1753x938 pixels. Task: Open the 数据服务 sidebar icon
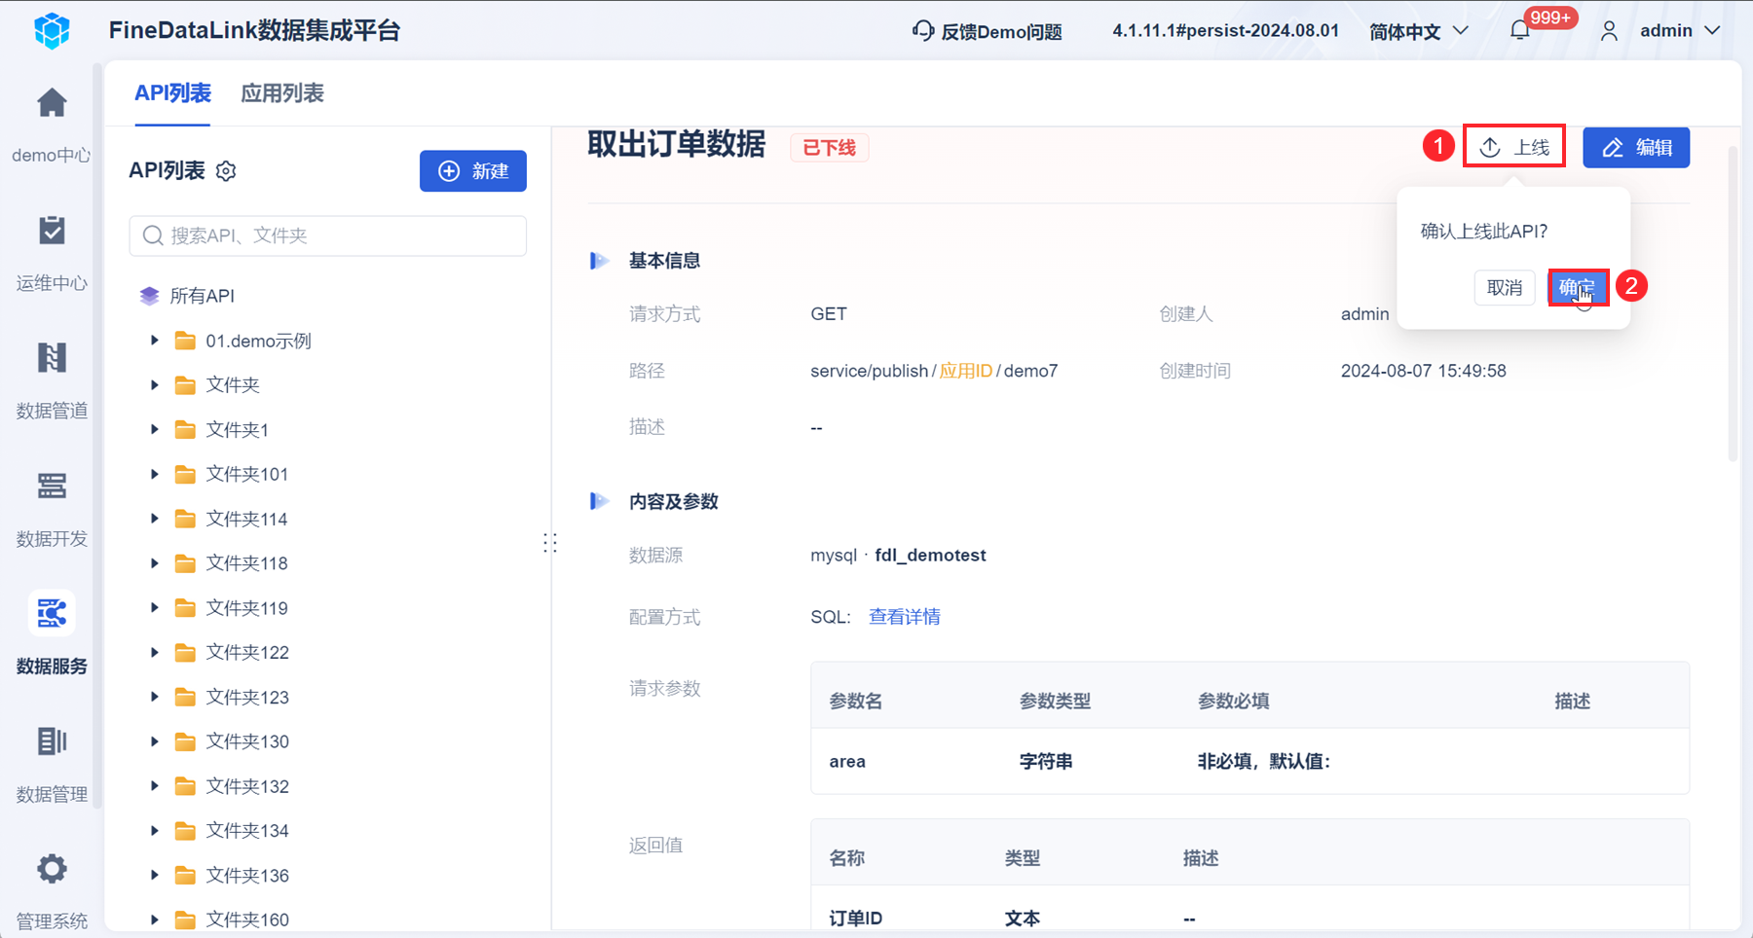[52, 614]
